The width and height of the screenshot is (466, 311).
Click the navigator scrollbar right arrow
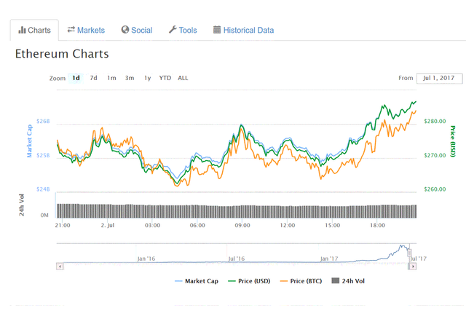(x=413, y=267)
